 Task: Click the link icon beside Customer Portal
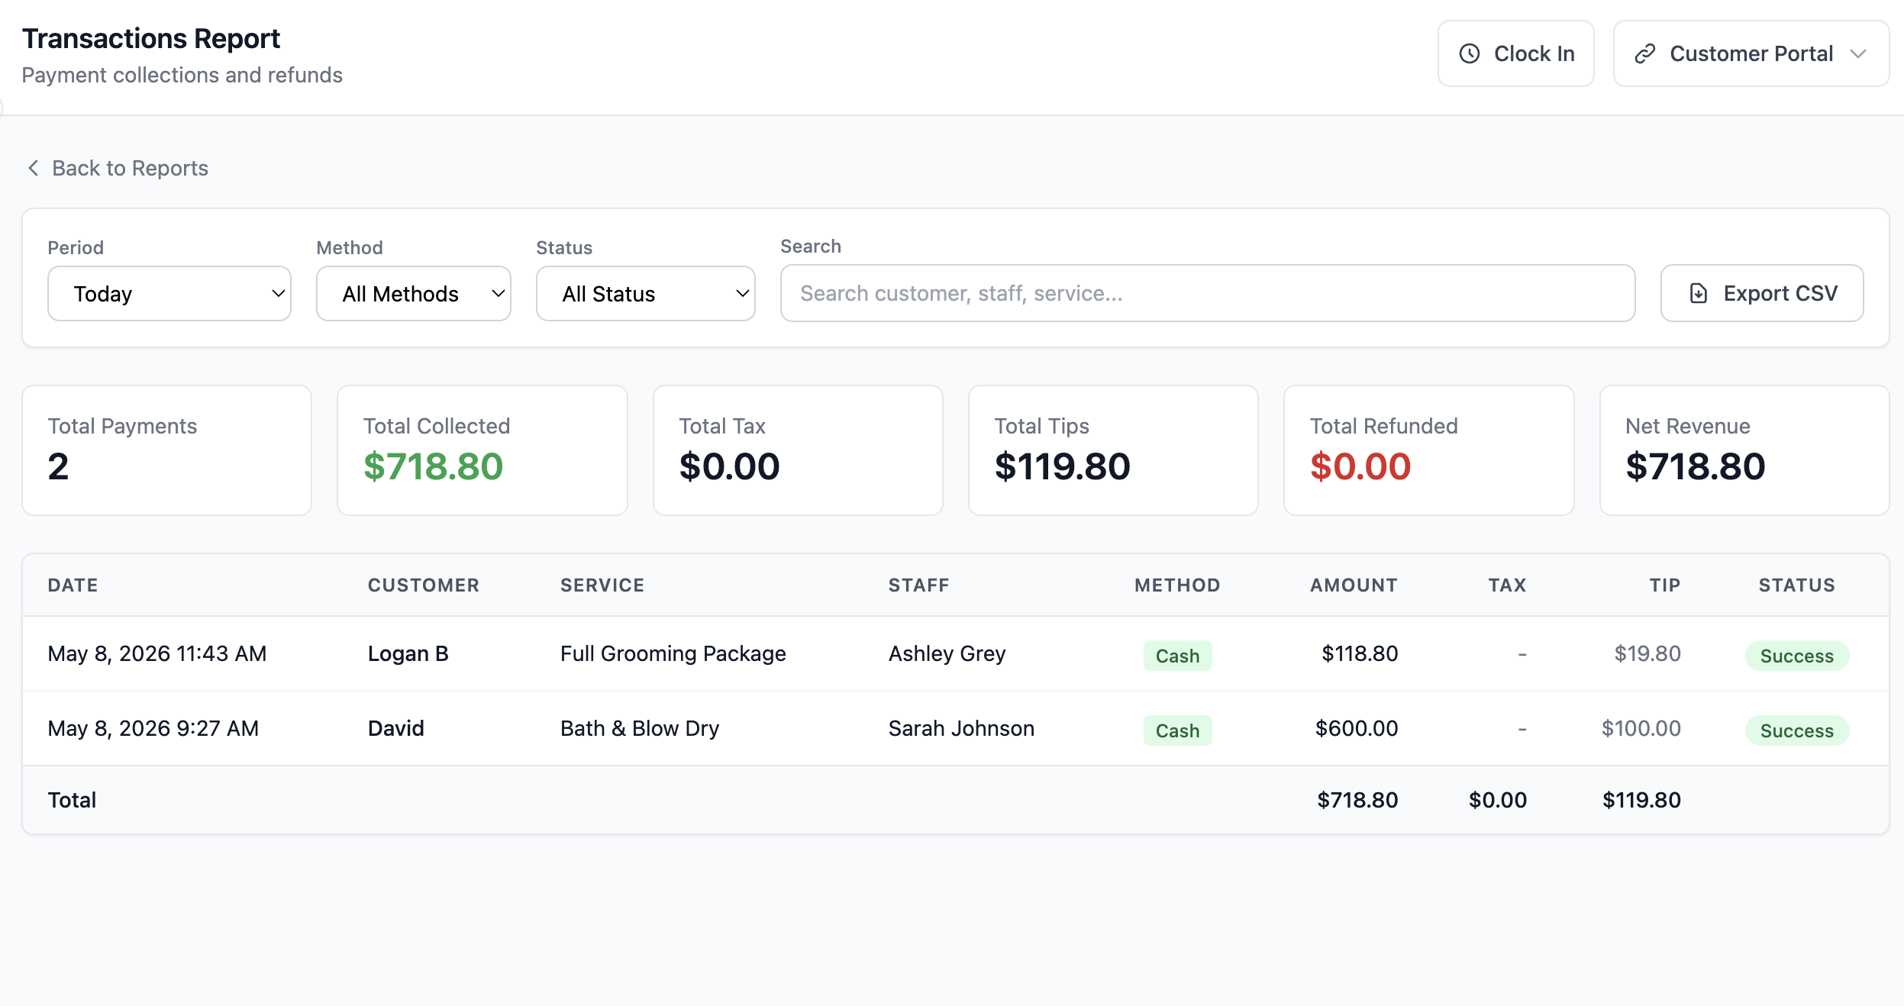1644,53
